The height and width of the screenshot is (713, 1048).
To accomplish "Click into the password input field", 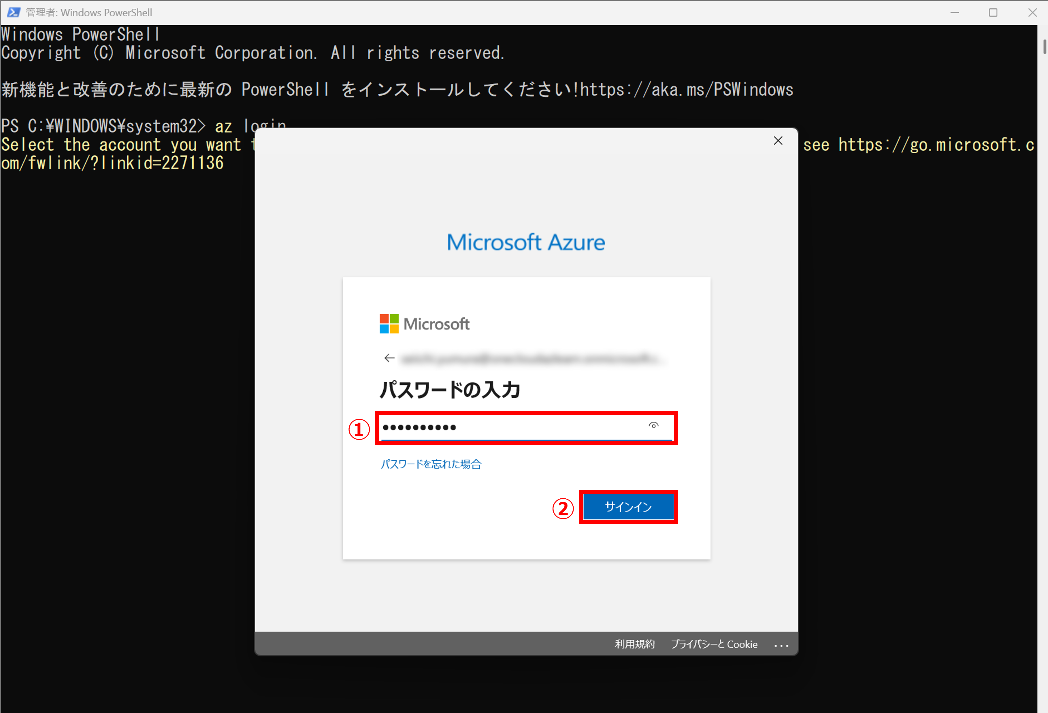I will click(x=526, y=427).
